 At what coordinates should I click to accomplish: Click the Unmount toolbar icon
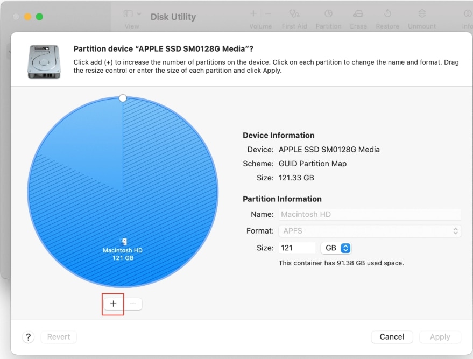pos(422,14)
